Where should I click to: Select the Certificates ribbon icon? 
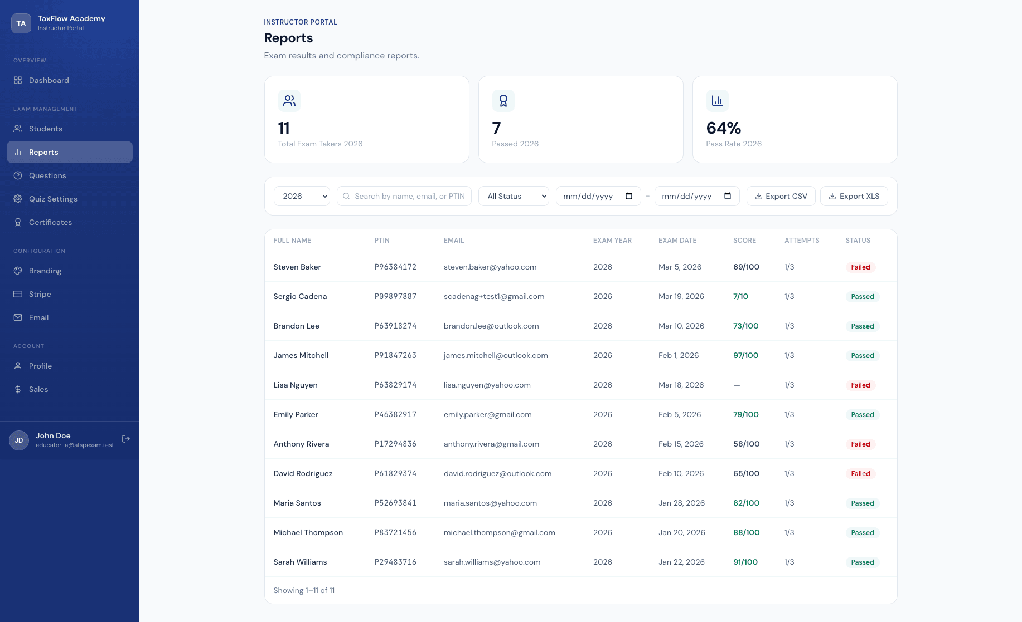pos(17,222)
